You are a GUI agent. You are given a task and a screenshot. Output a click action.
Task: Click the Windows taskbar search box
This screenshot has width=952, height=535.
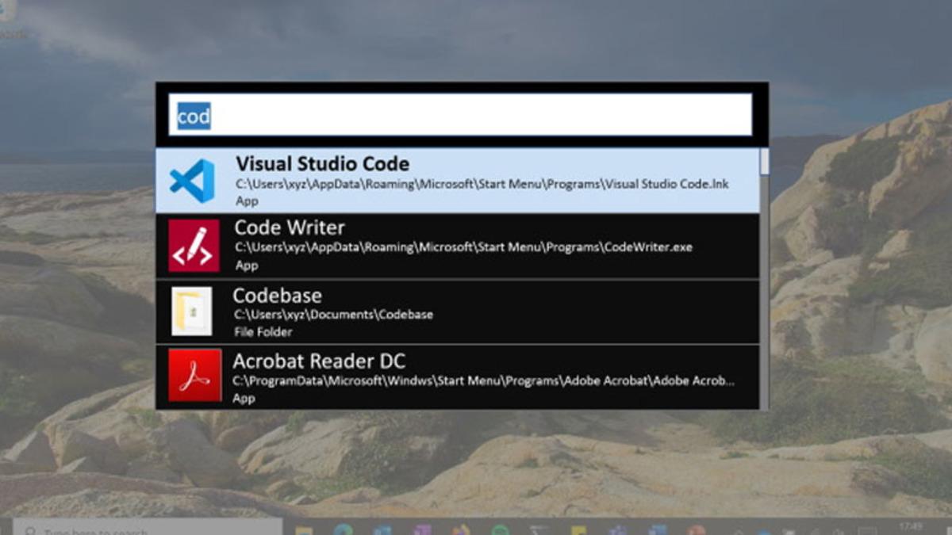148,530
